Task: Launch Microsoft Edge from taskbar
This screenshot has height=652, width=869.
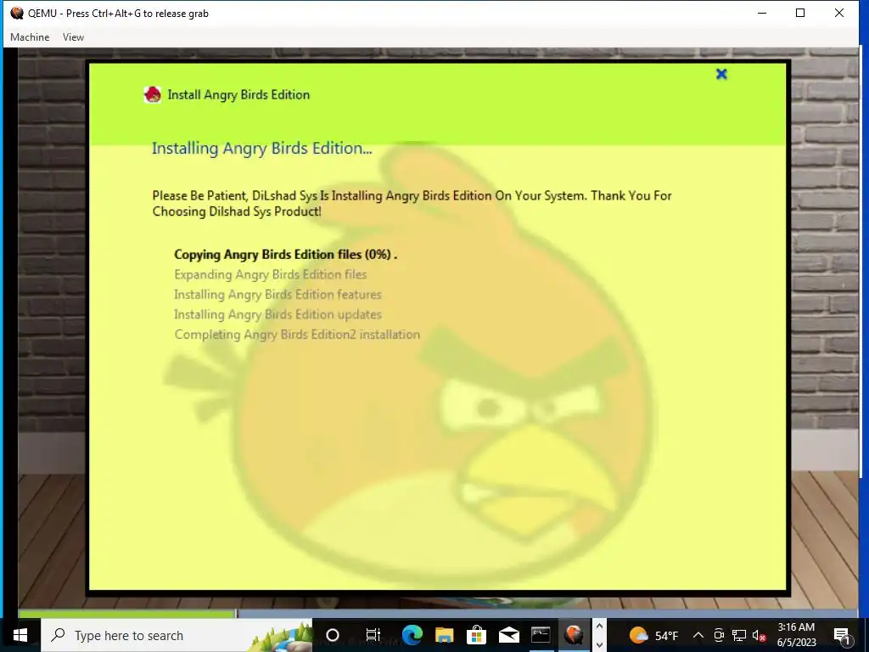Action: coord(412,635)
